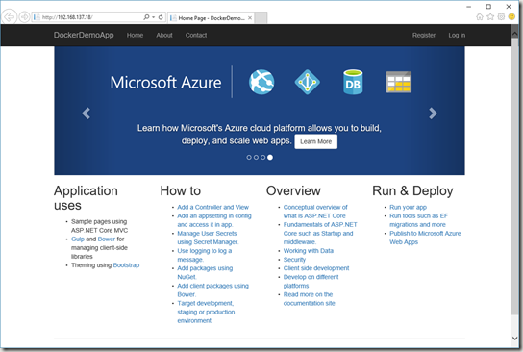Click the Run & Deploy heading

[x=412, y=190]
